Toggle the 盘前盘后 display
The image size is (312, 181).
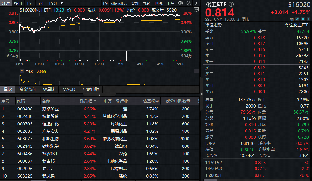pyautogui.click(x=119, y=3)
